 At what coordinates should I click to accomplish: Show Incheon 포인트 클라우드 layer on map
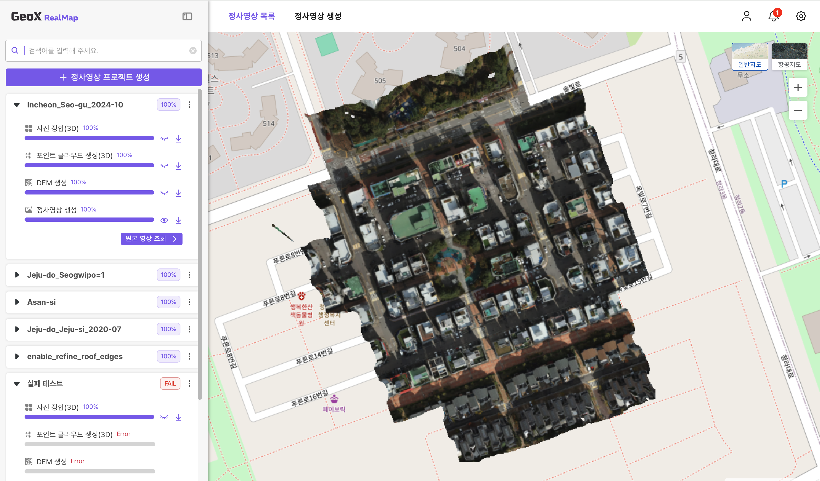point(164,166)
